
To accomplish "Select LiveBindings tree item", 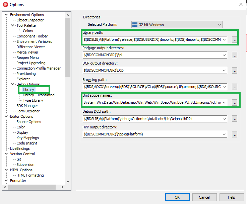I will pos(20,148).
